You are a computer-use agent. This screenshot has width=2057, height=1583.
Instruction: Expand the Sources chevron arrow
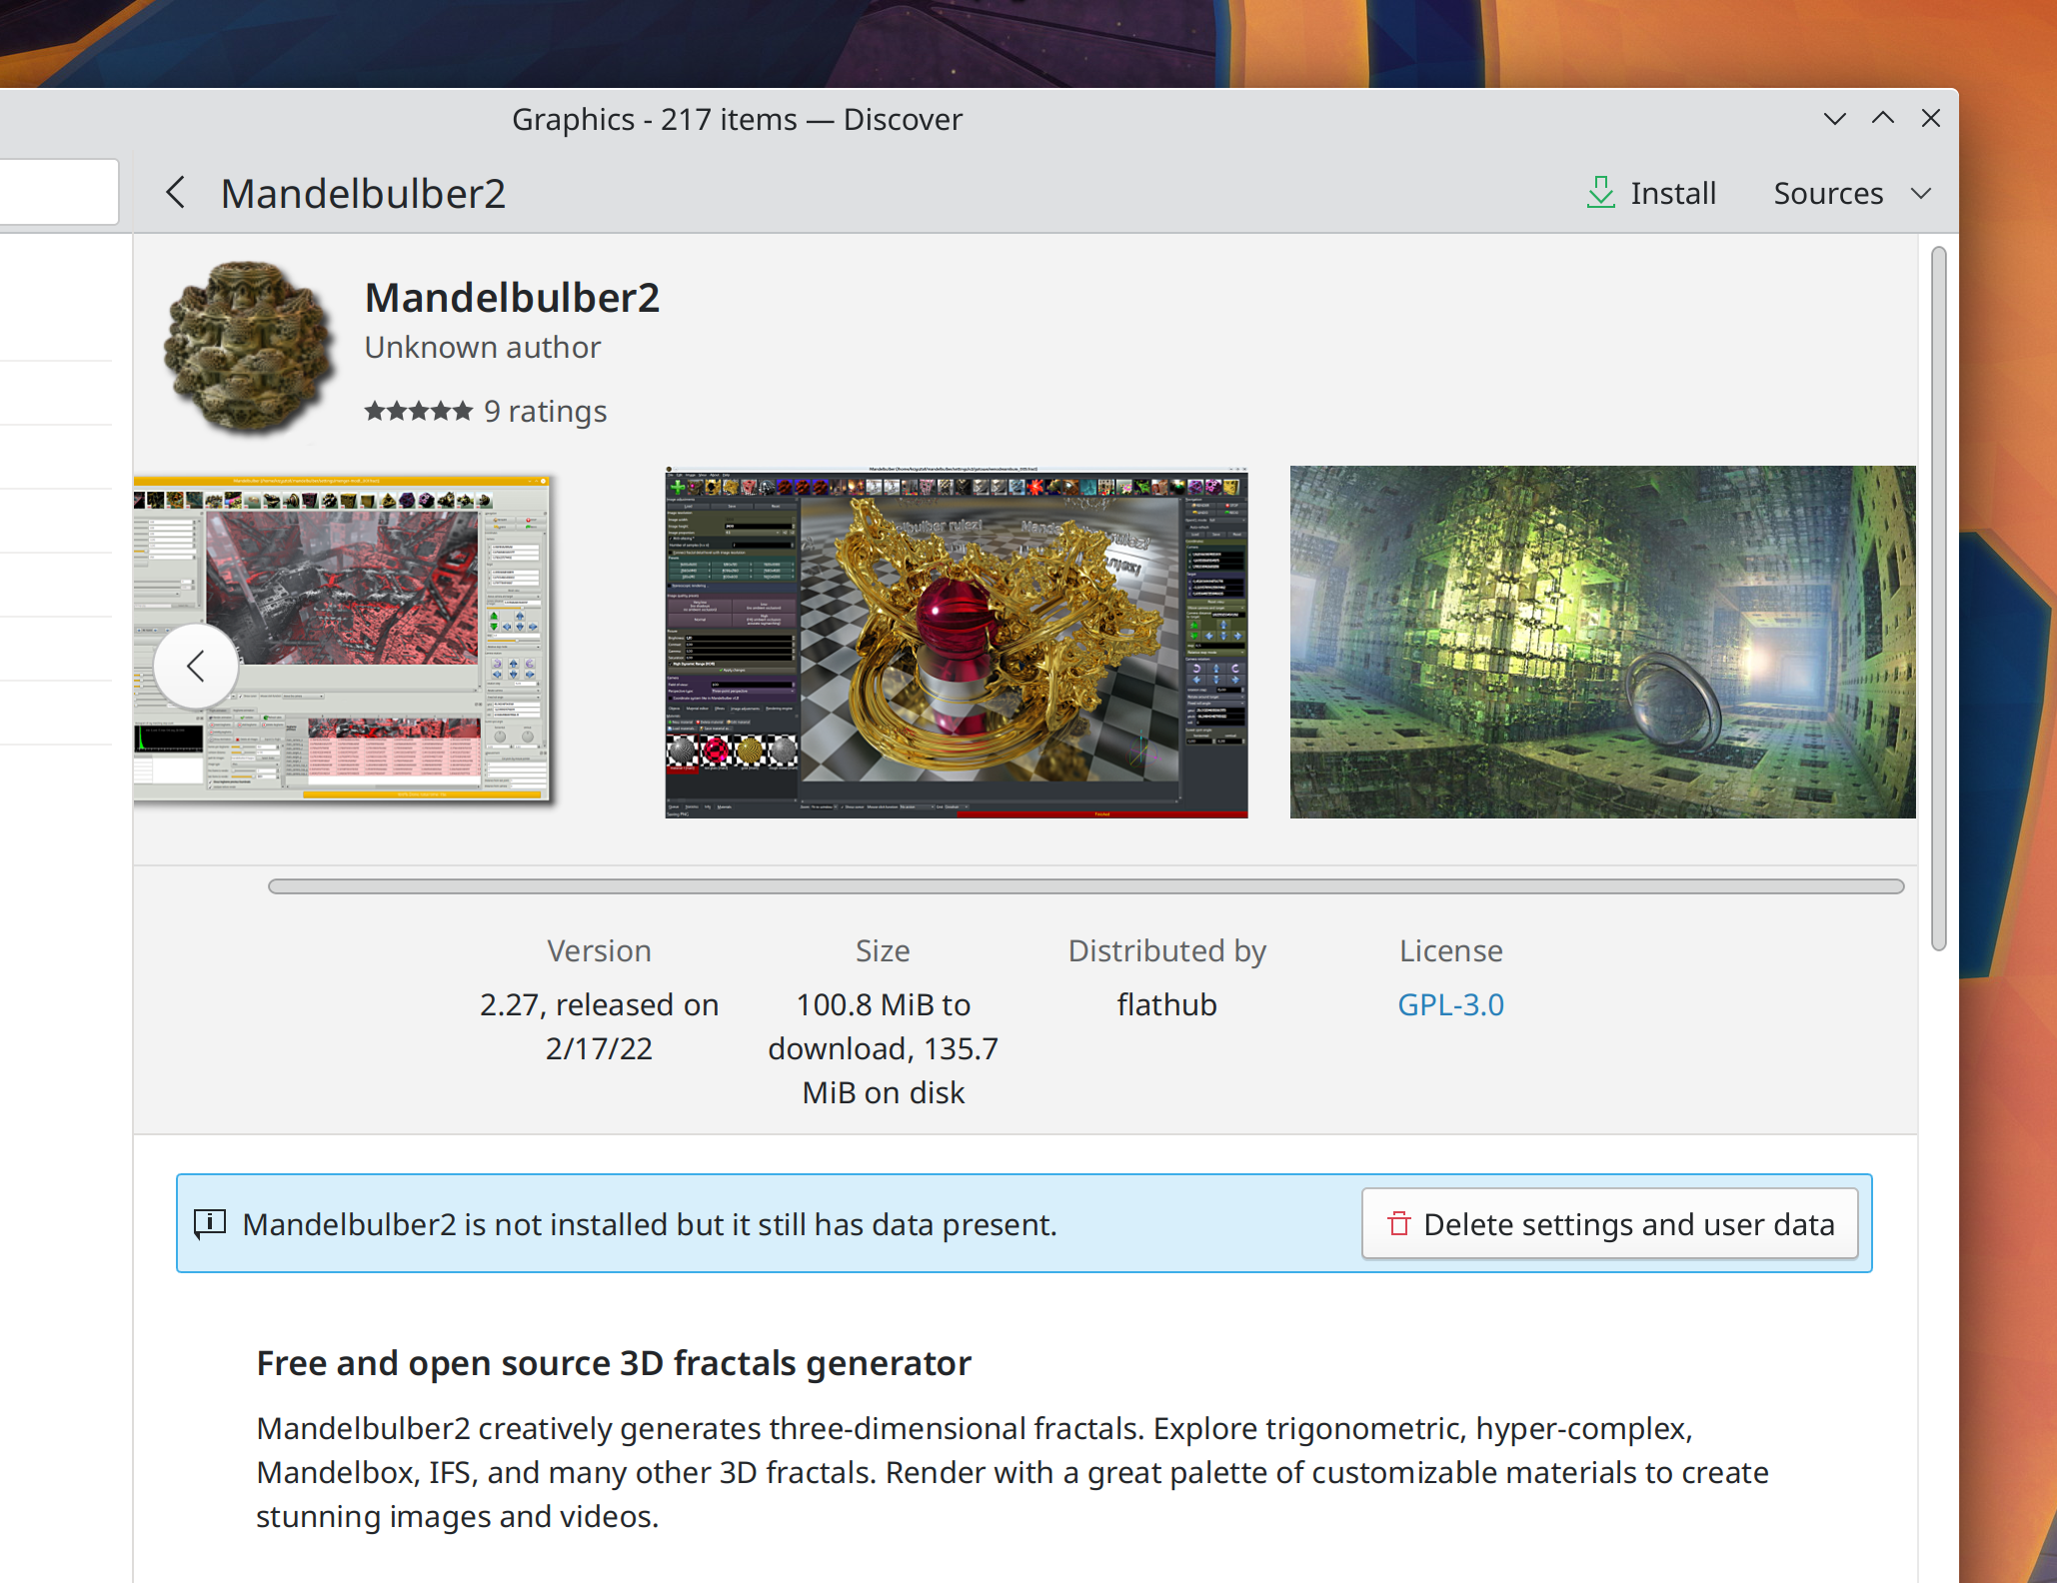(1920, 193)
